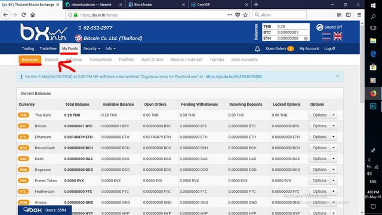Expand Options arrow for Dash
Viewport: 382px width, 215px height.
(x=334, y=159)
